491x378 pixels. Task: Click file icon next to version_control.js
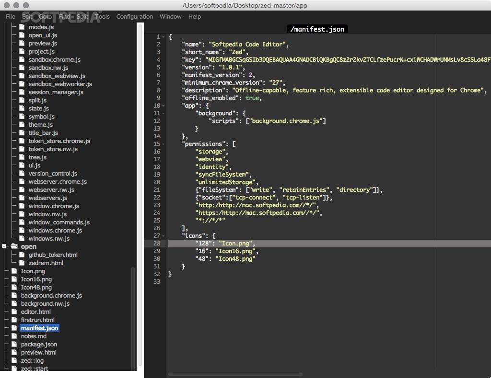tap(22, 173)
